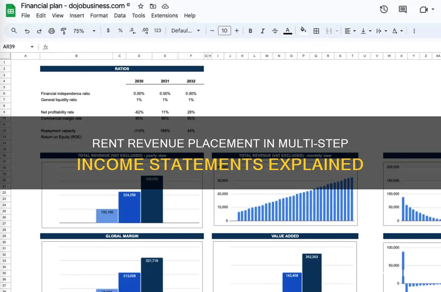Select row 7 header

4,100
